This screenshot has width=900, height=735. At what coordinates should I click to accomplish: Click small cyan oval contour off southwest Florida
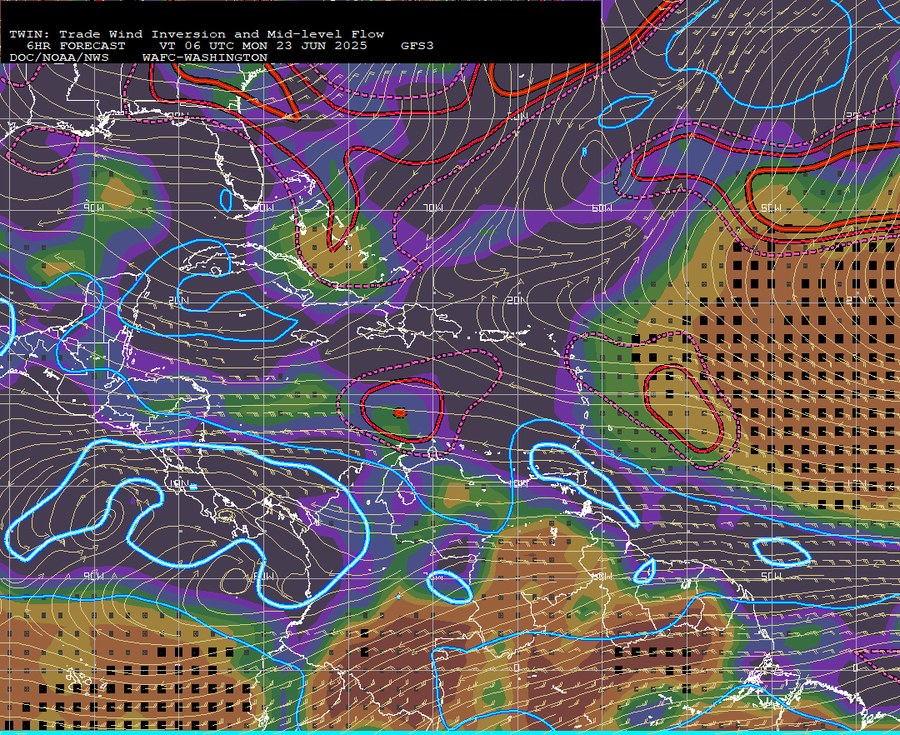click(226, 200)
